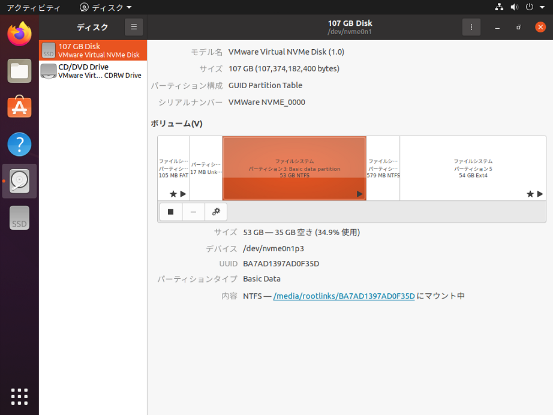Image resolution: width=553 pixels, height=415 pixels.
Task: Open Firefox from the dock
Action: 19,34
